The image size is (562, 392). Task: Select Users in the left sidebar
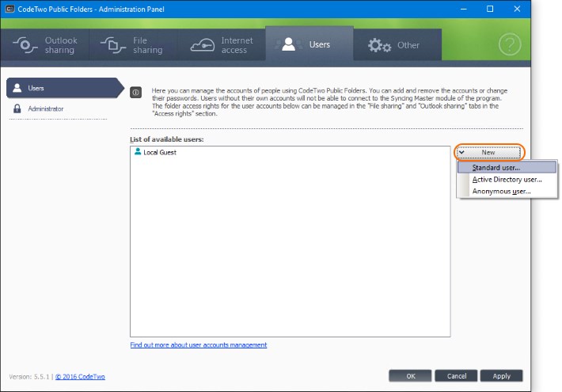click(65, 88)
